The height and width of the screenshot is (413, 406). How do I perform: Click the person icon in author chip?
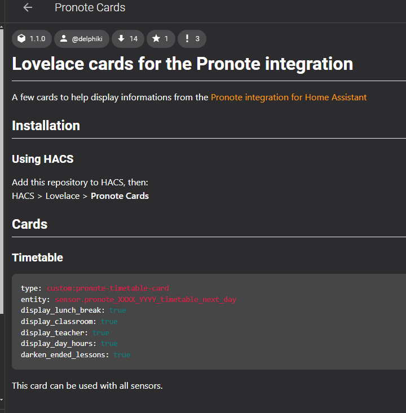point(64,38)
